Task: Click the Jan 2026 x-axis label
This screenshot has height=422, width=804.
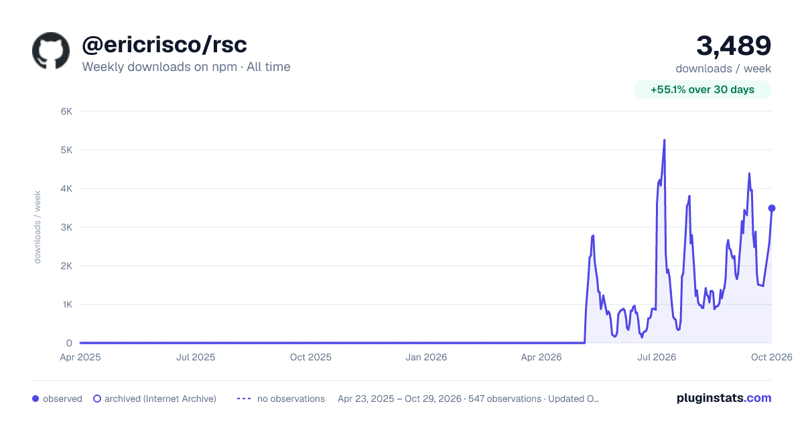Action: 427,357
